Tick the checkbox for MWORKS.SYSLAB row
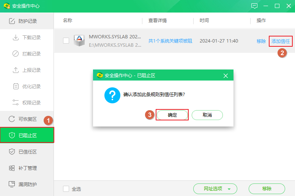Screen dimensions: 295x196 (x=66, y=41)
